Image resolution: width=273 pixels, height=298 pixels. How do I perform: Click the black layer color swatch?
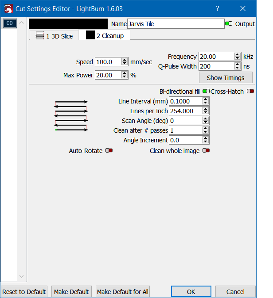(x=68, y=24)
